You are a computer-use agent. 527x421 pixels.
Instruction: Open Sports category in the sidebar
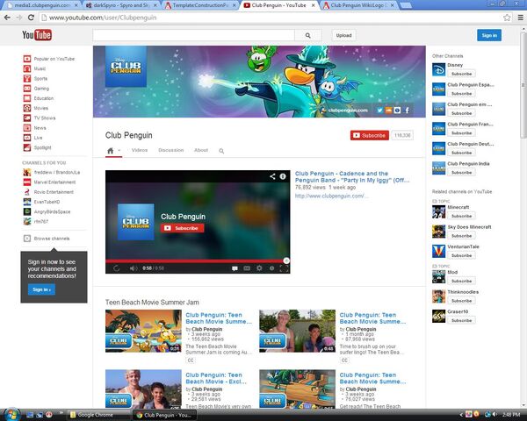click(35, 79)
